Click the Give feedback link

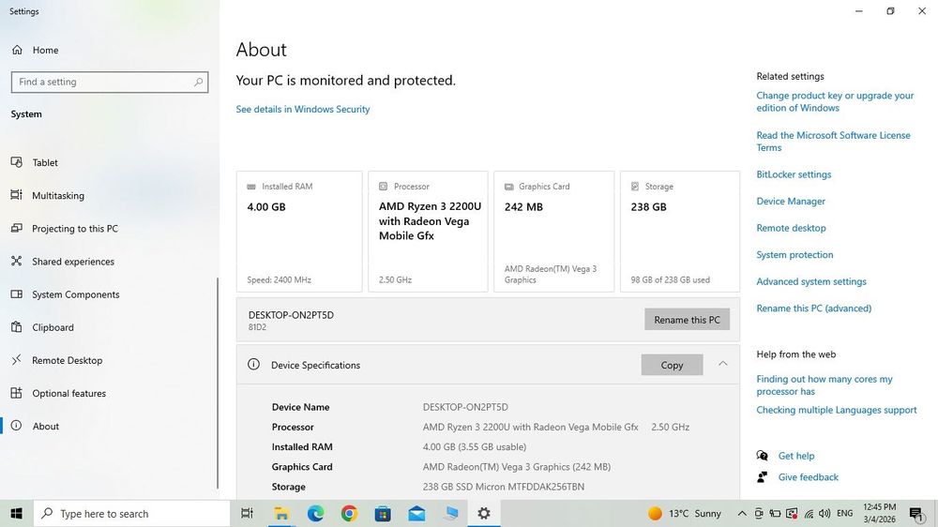point(809,477)
